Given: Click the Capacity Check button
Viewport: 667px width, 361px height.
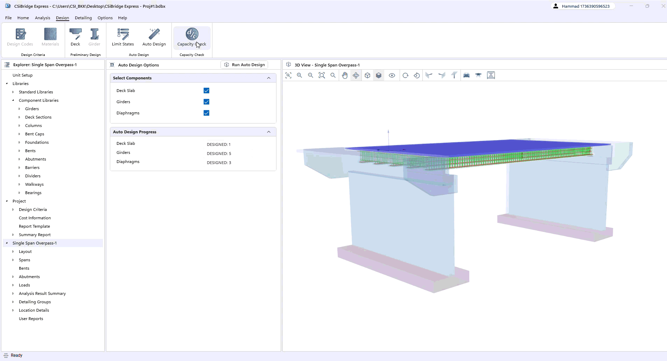Looking at the screenshot, I should tap(192, 37).
